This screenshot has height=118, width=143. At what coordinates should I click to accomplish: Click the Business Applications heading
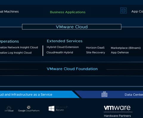click(68, 12)
